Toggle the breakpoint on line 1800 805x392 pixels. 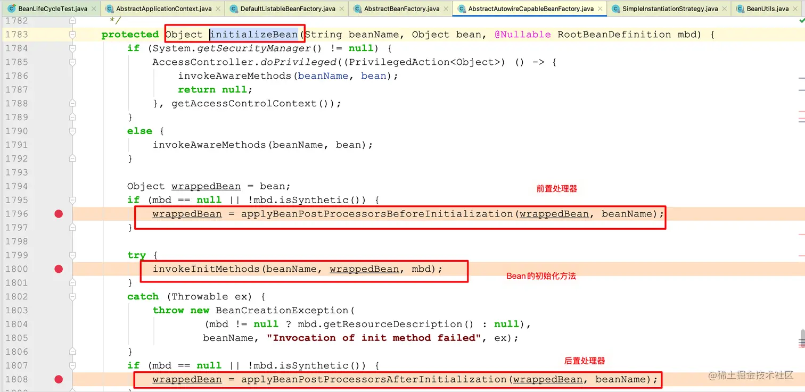[x=59, y=269]
